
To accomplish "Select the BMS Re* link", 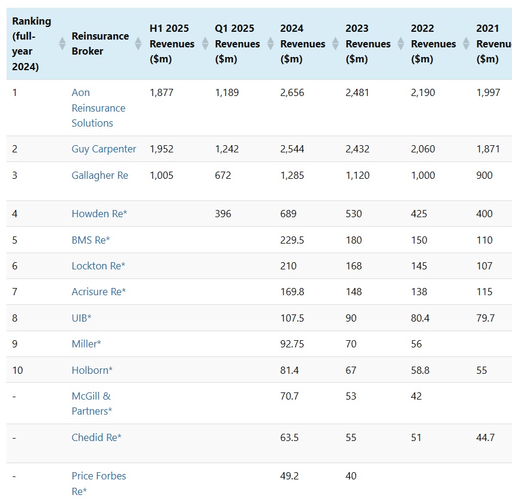I will (91, 240).
